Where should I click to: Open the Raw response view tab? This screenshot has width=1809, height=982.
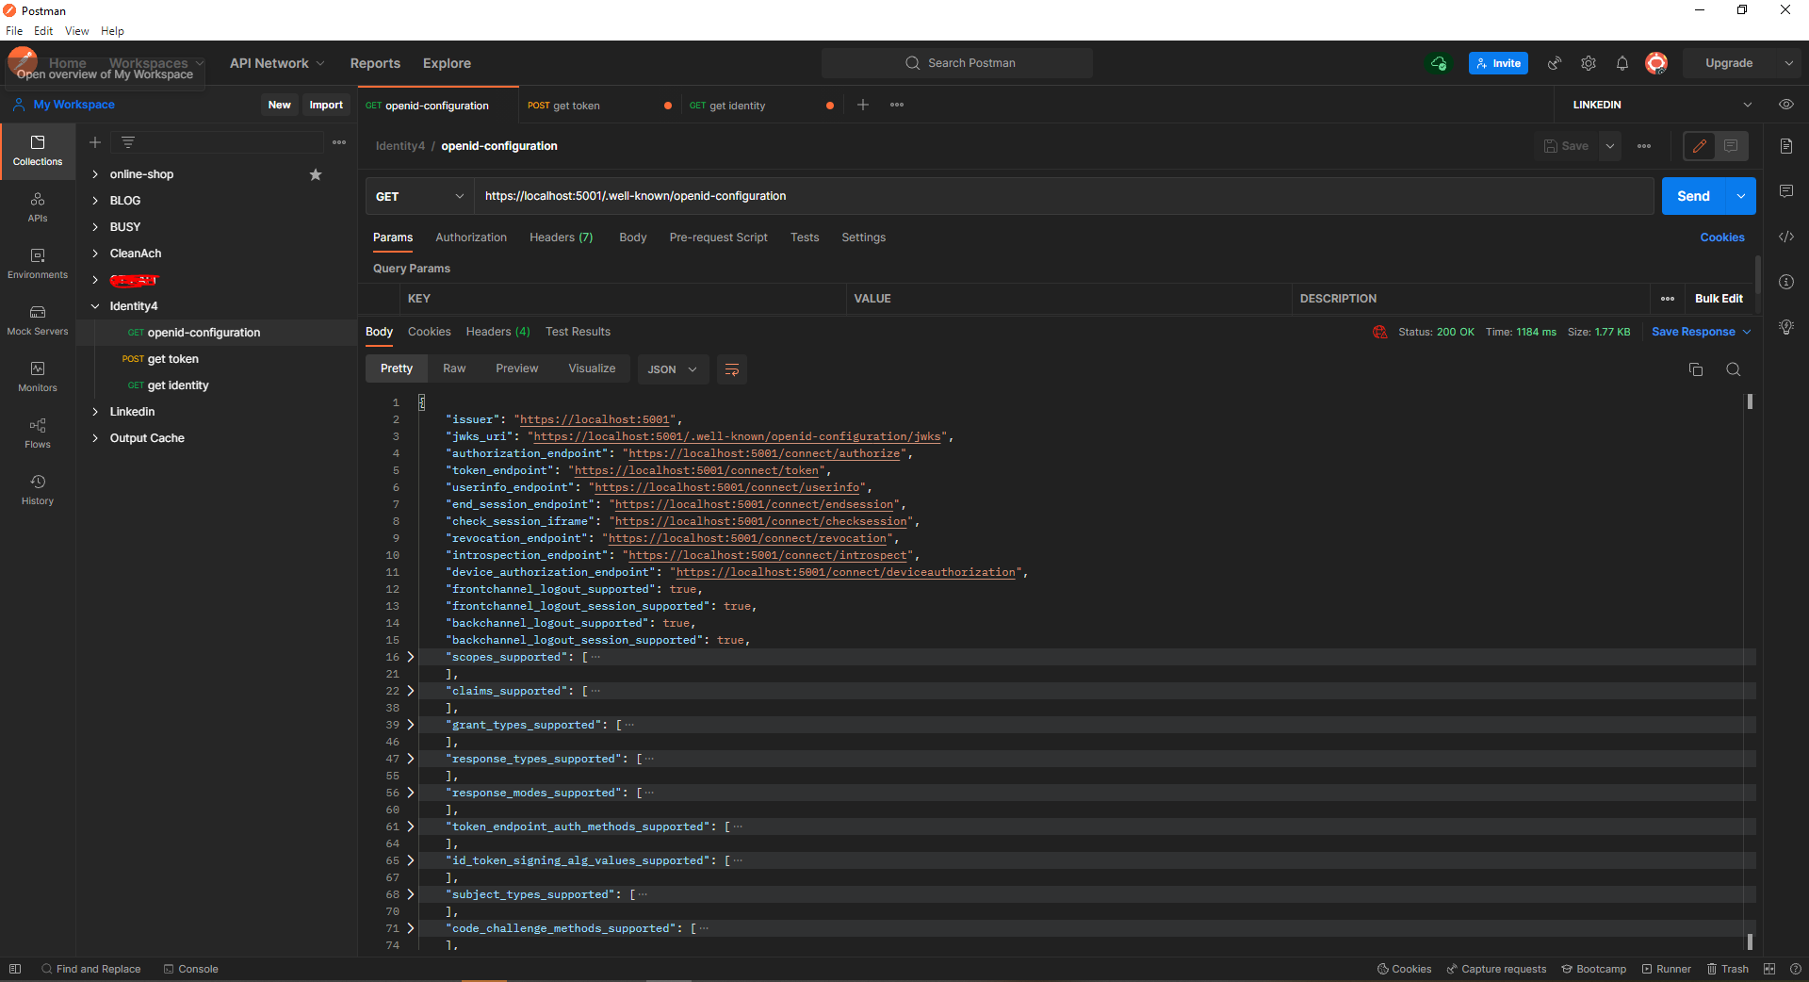[454, 368]
